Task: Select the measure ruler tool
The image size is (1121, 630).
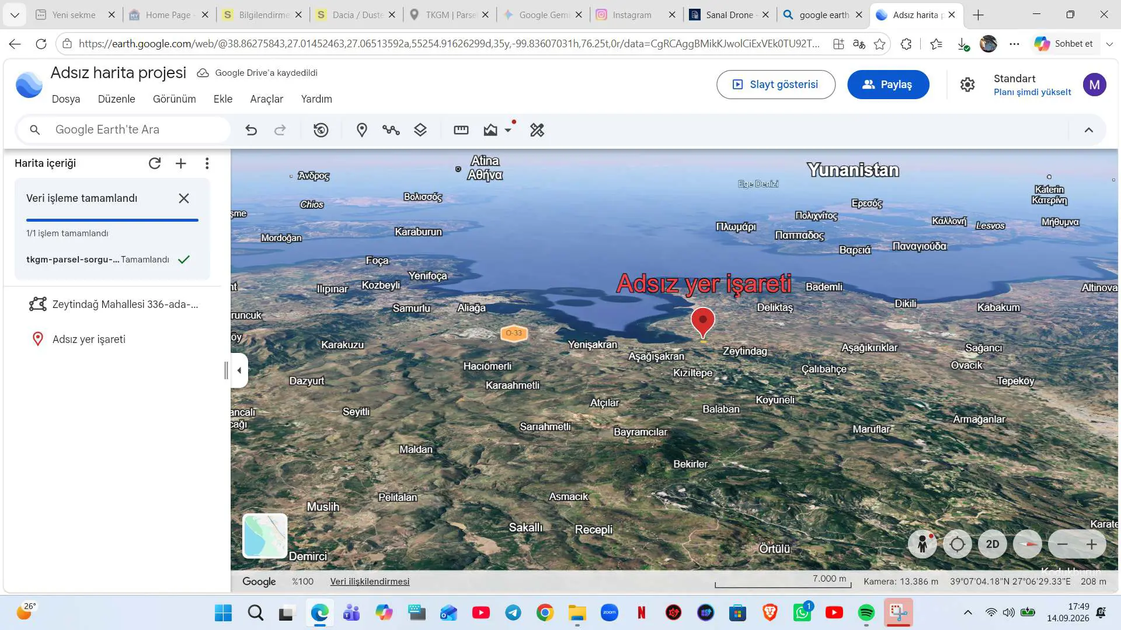Action: (461, 130)
